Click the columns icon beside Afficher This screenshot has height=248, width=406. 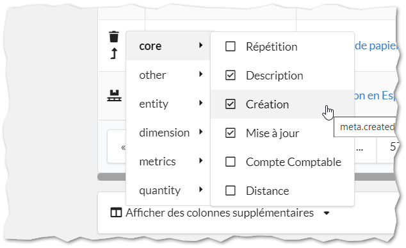(116, 213)
